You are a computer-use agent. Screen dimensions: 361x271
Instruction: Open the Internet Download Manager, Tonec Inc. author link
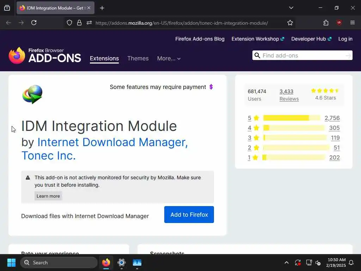[105, 149]
